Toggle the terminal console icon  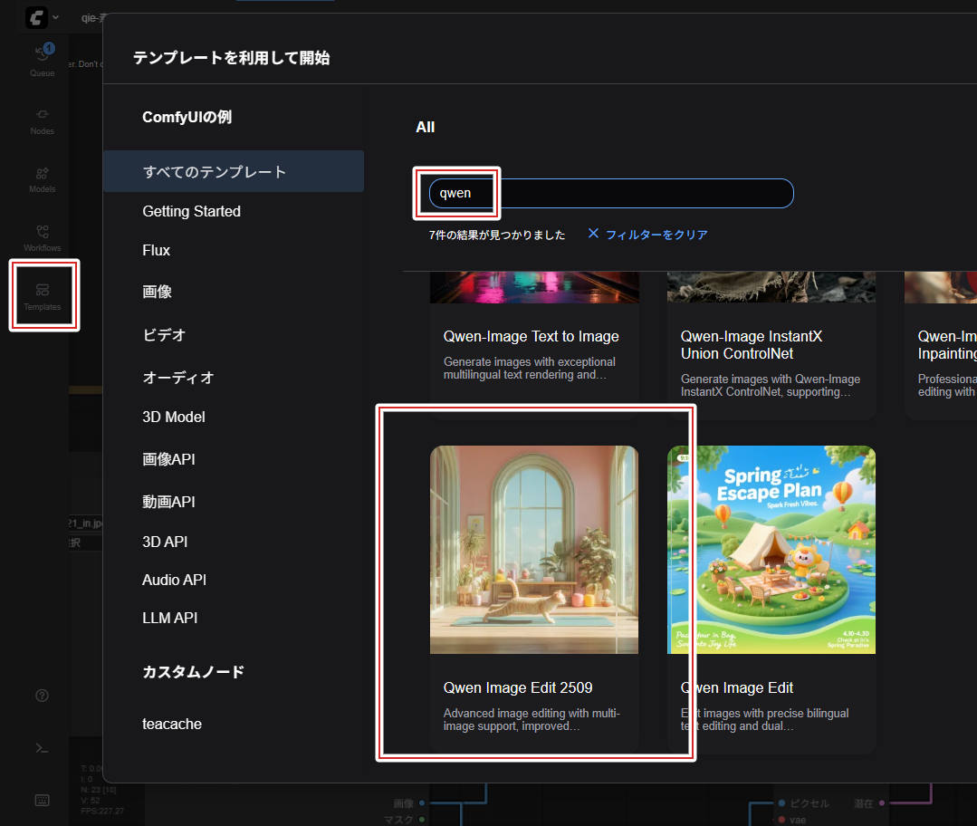tap(43, 747)
